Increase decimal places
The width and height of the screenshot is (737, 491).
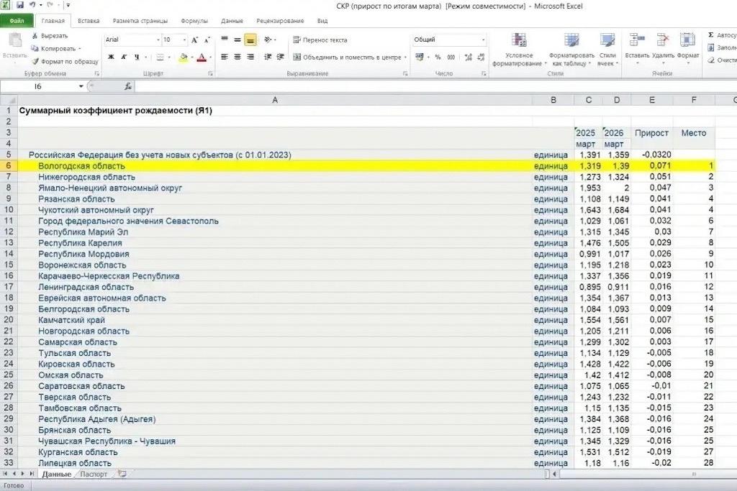point(468,57)
